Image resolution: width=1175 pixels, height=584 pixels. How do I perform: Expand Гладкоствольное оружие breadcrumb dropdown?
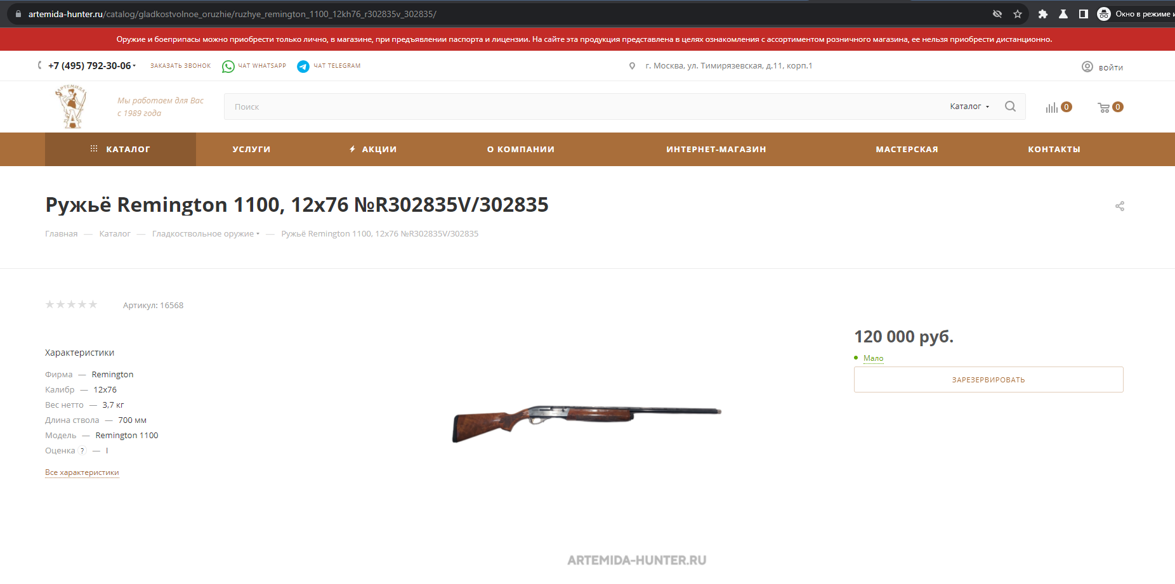point(258,234)
